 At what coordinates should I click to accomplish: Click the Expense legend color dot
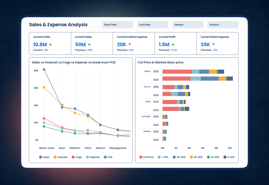(x=87, y=157)
